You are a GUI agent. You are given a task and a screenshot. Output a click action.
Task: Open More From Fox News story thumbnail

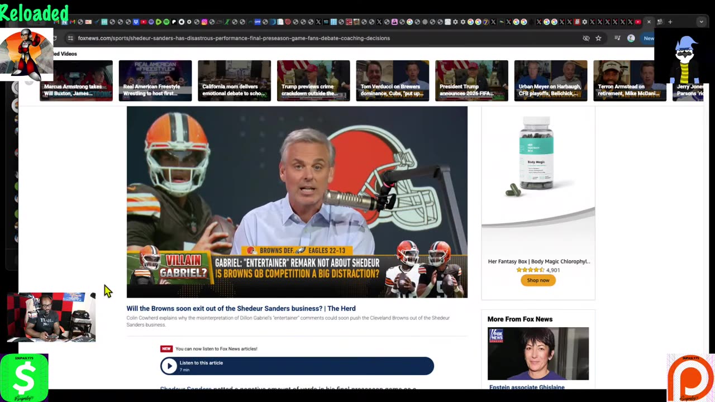[x=538, y=353]
